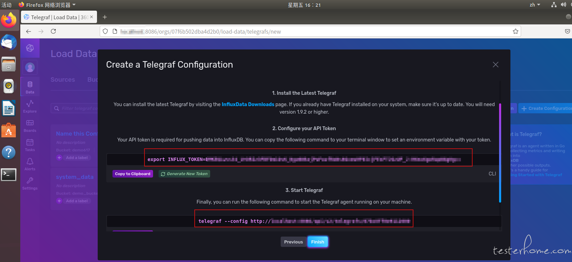Finish the Telegraf configuration

click(317, 242)
